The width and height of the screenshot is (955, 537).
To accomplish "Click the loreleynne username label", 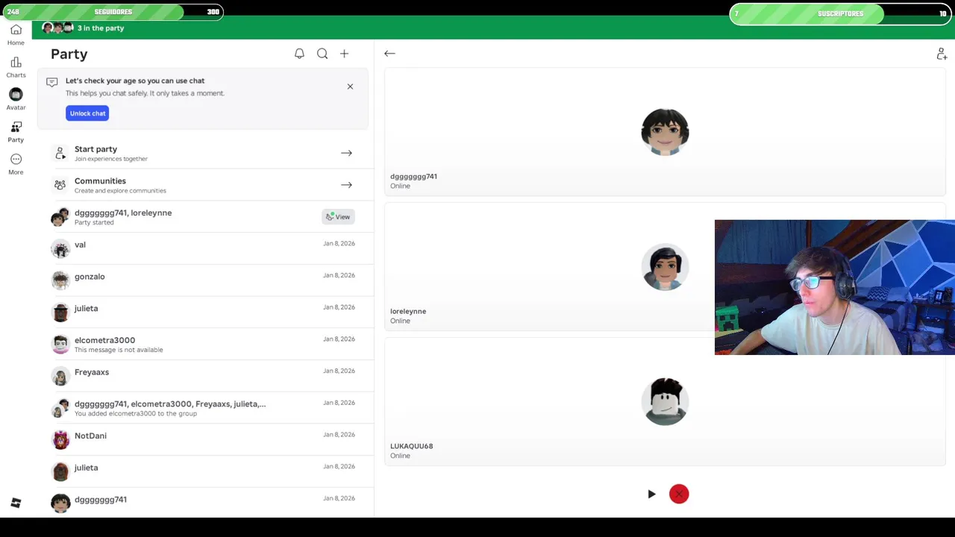I will pos(408,311).
